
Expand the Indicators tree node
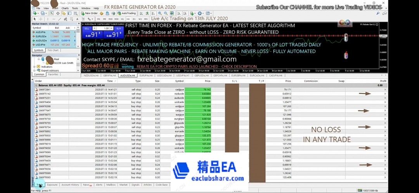34,67
